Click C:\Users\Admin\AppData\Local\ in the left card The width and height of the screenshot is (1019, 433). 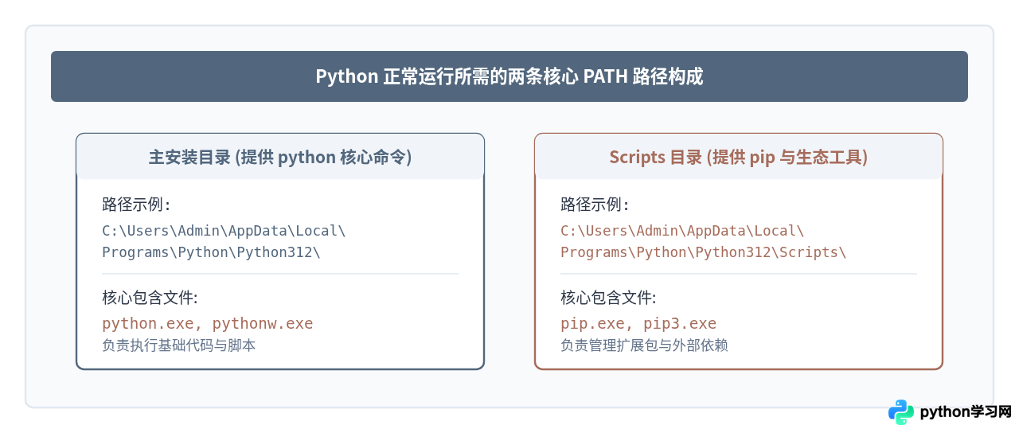pos(224,231)
